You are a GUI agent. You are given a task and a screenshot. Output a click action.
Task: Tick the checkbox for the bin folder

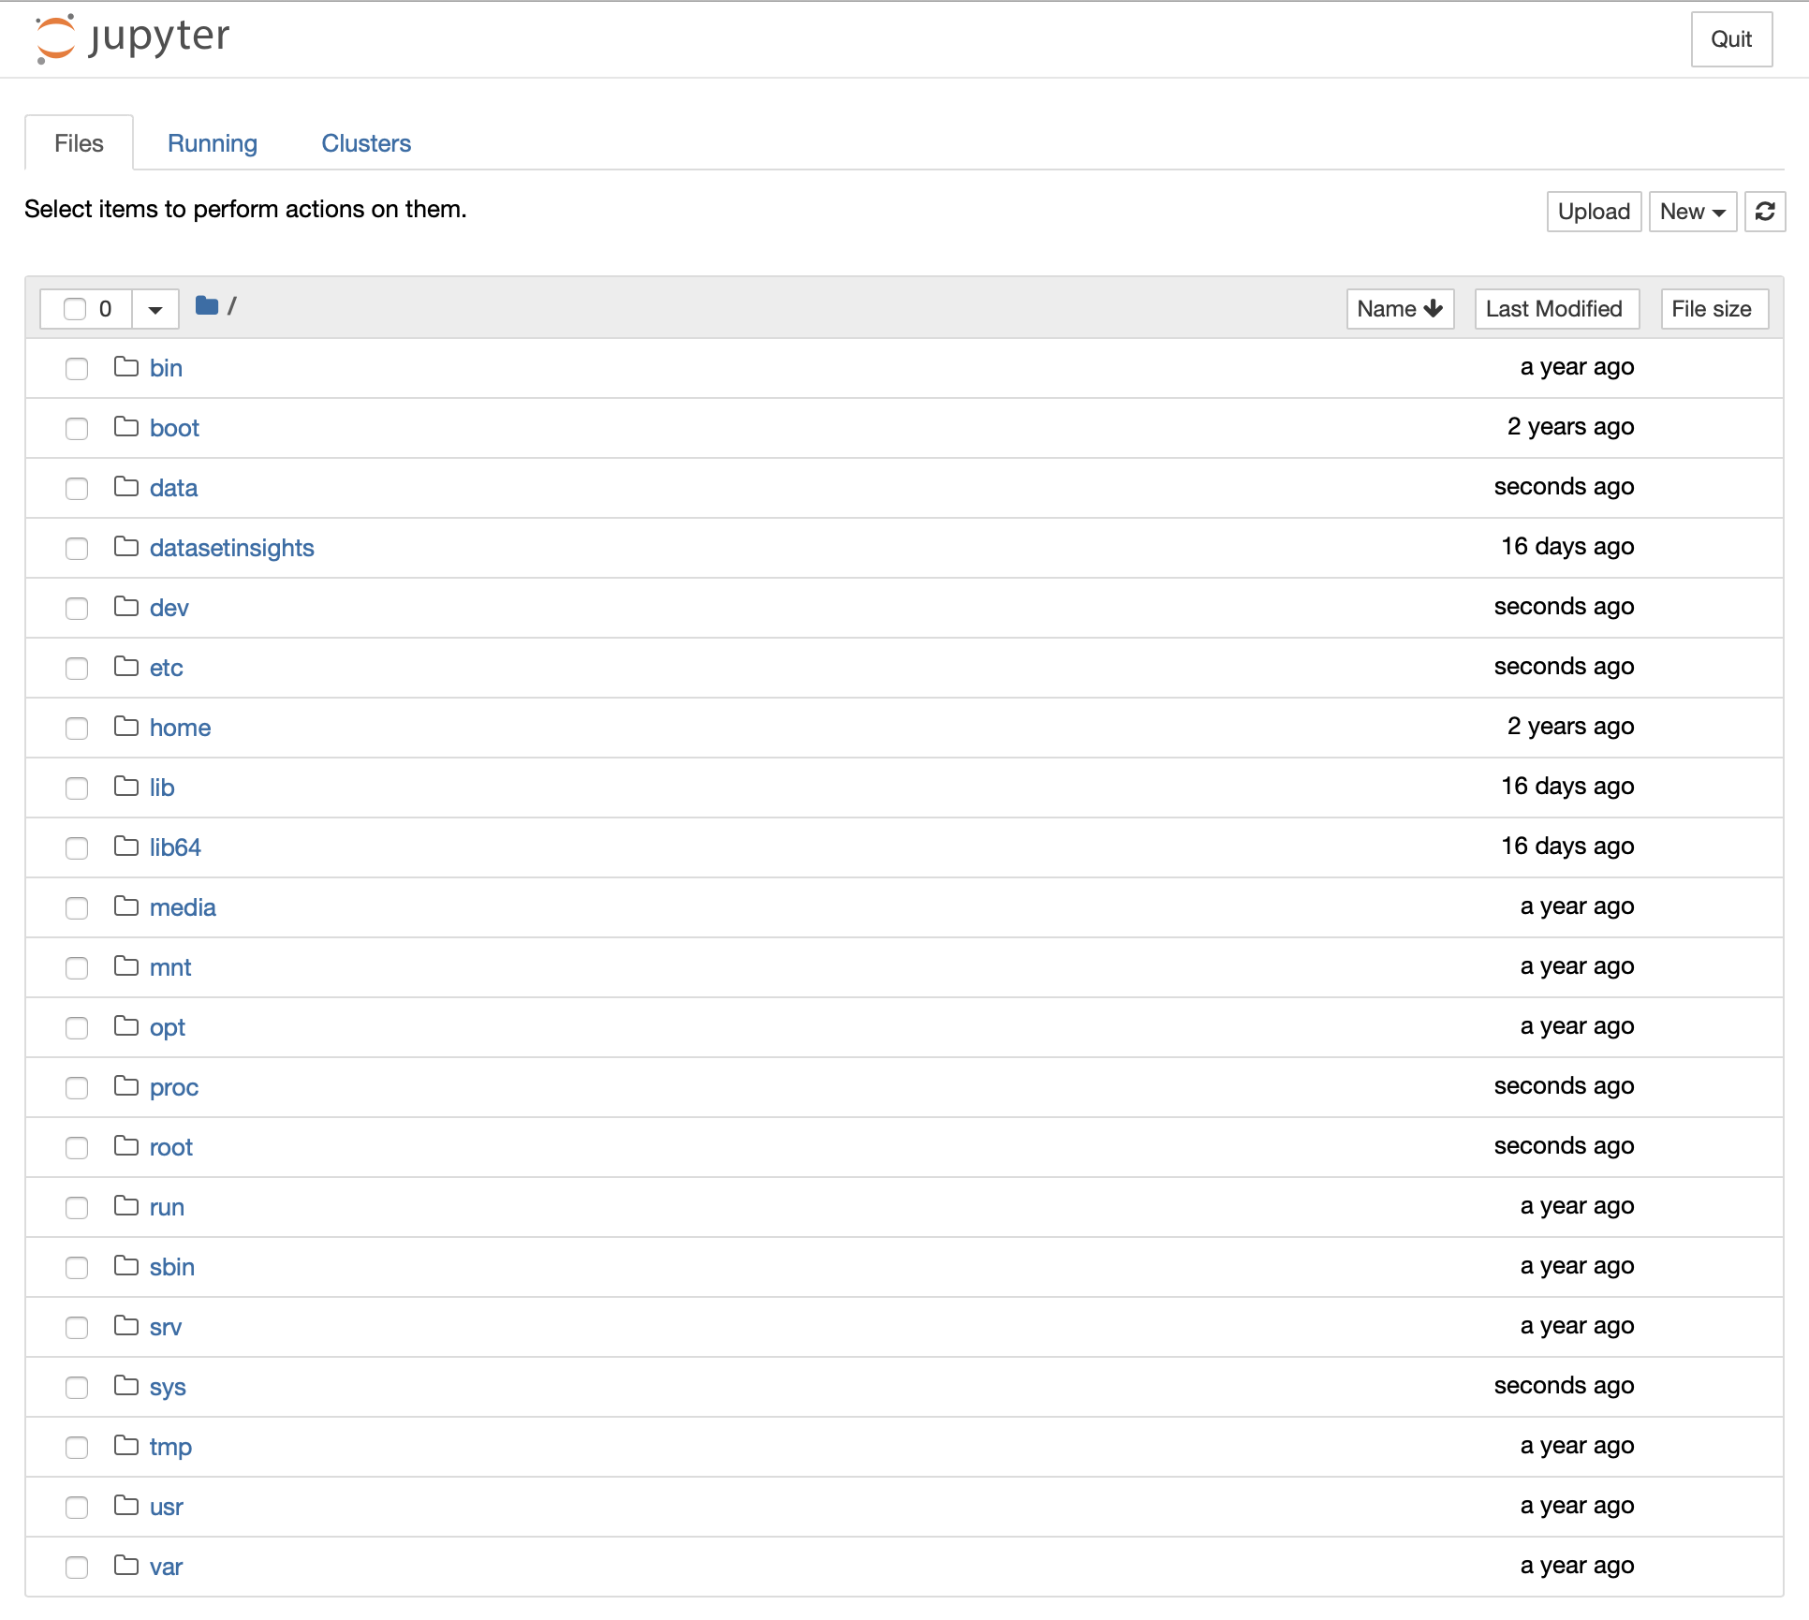click(x=77, y=368)
